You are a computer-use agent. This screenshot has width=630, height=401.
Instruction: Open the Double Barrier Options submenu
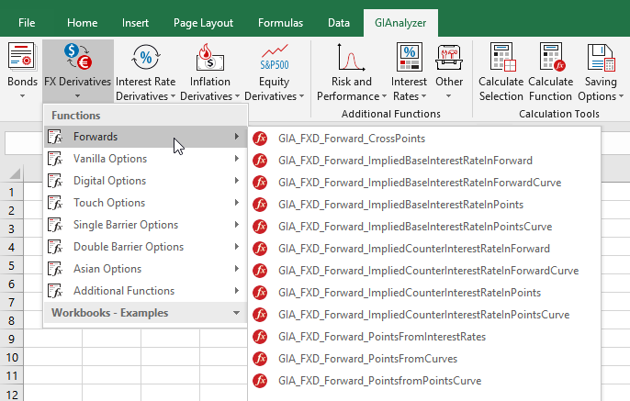(x=145, y=247)
